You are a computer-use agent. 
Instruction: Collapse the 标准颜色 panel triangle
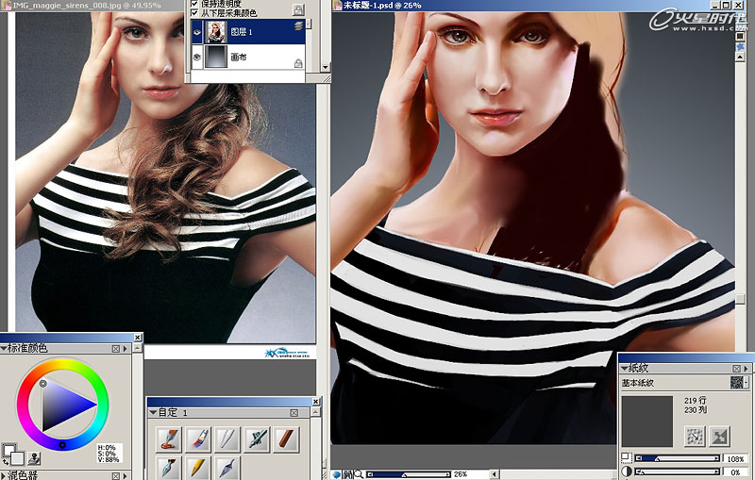[x=4, y=348]
